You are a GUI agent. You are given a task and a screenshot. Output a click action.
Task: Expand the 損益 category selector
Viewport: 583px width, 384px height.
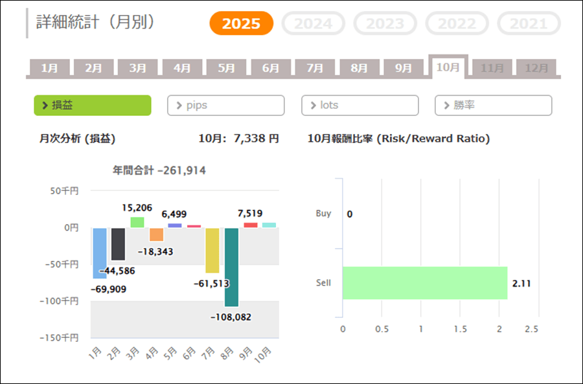pos(93,106)
